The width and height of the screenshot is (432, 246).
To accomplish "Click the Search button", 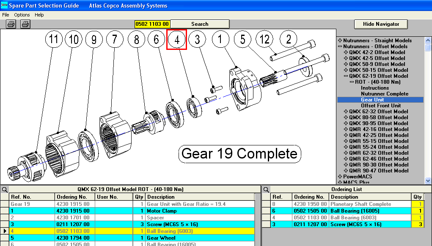I will pyautogui.click(x=200, y=24).
